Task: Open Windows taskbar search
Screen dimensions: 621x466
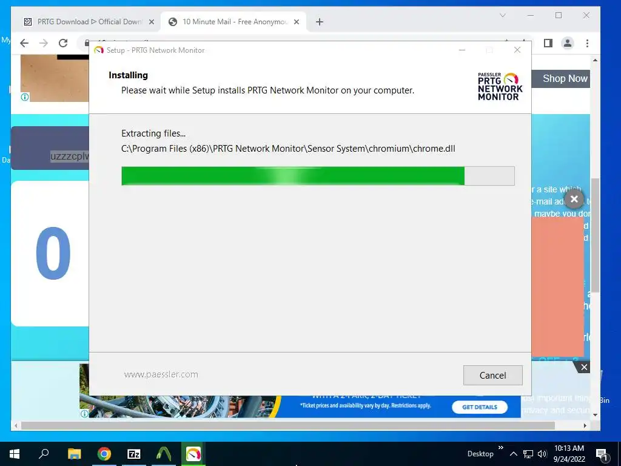Action: [44, 454]
